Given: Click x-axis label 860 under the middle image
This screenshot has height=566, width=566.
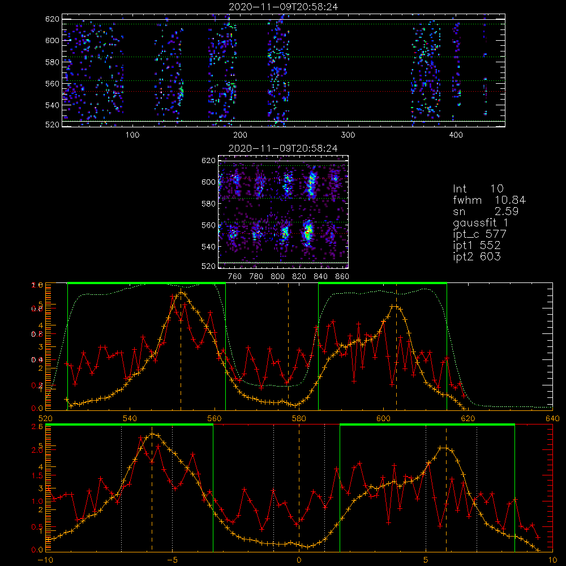Looking at the screenshot, I should (342, 277).
